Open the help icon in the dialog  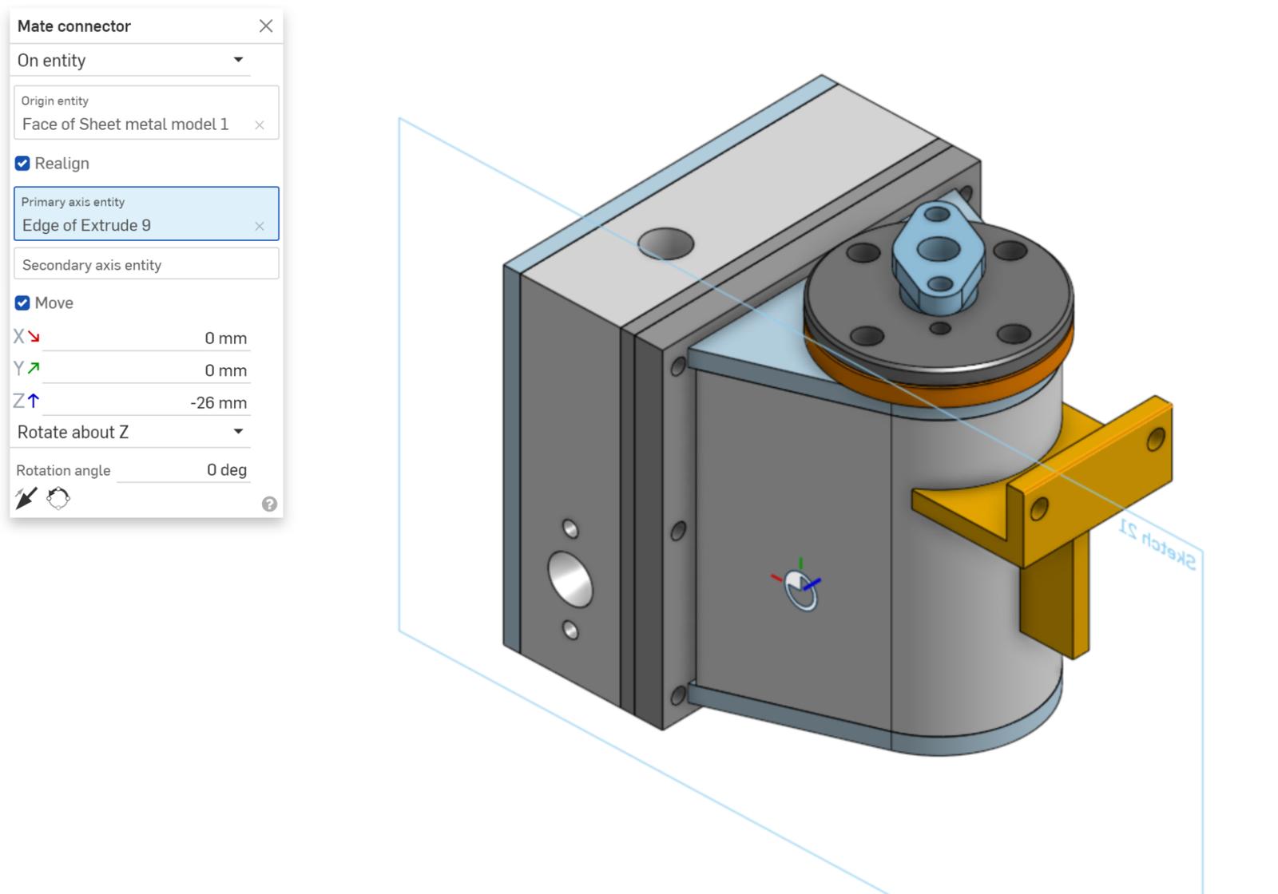coord(269,503)
